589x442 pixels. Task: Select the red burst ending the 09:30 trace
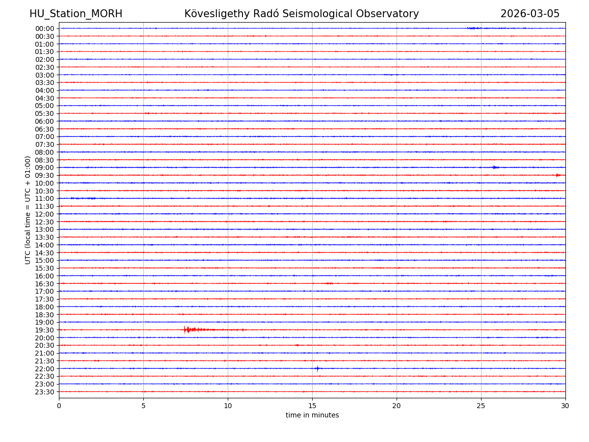point(558,175)
